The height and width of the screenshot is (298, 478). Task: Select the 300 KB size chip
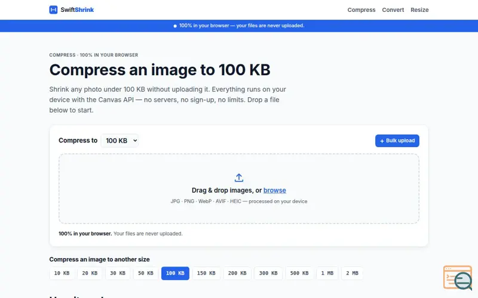tap(268, 273)
